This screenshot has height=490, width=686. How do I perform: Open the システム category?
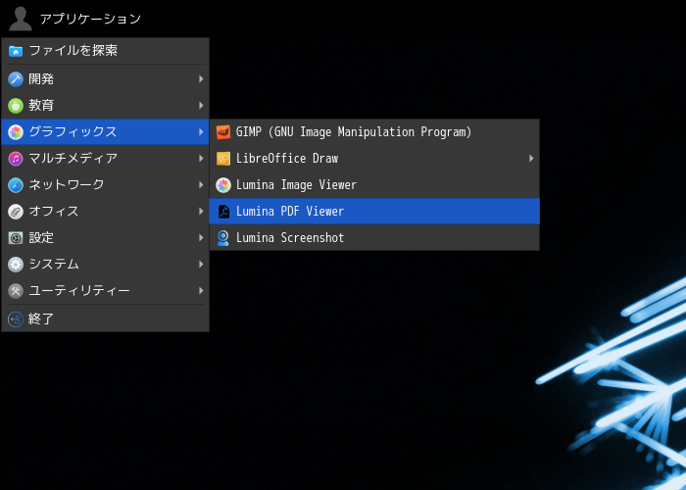[106, 265]
